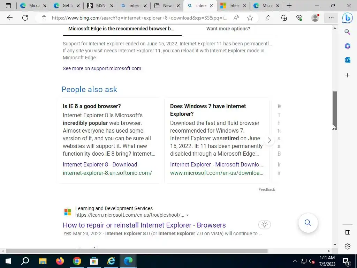Open the network tray icon

pyautogui.click(x=304, y=261)
